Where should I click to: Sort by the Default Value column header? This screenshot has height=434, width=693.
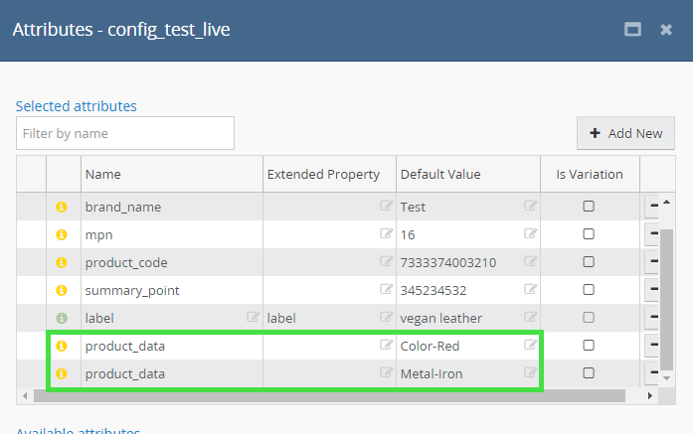pyautogui.click(x=439, y=174)
